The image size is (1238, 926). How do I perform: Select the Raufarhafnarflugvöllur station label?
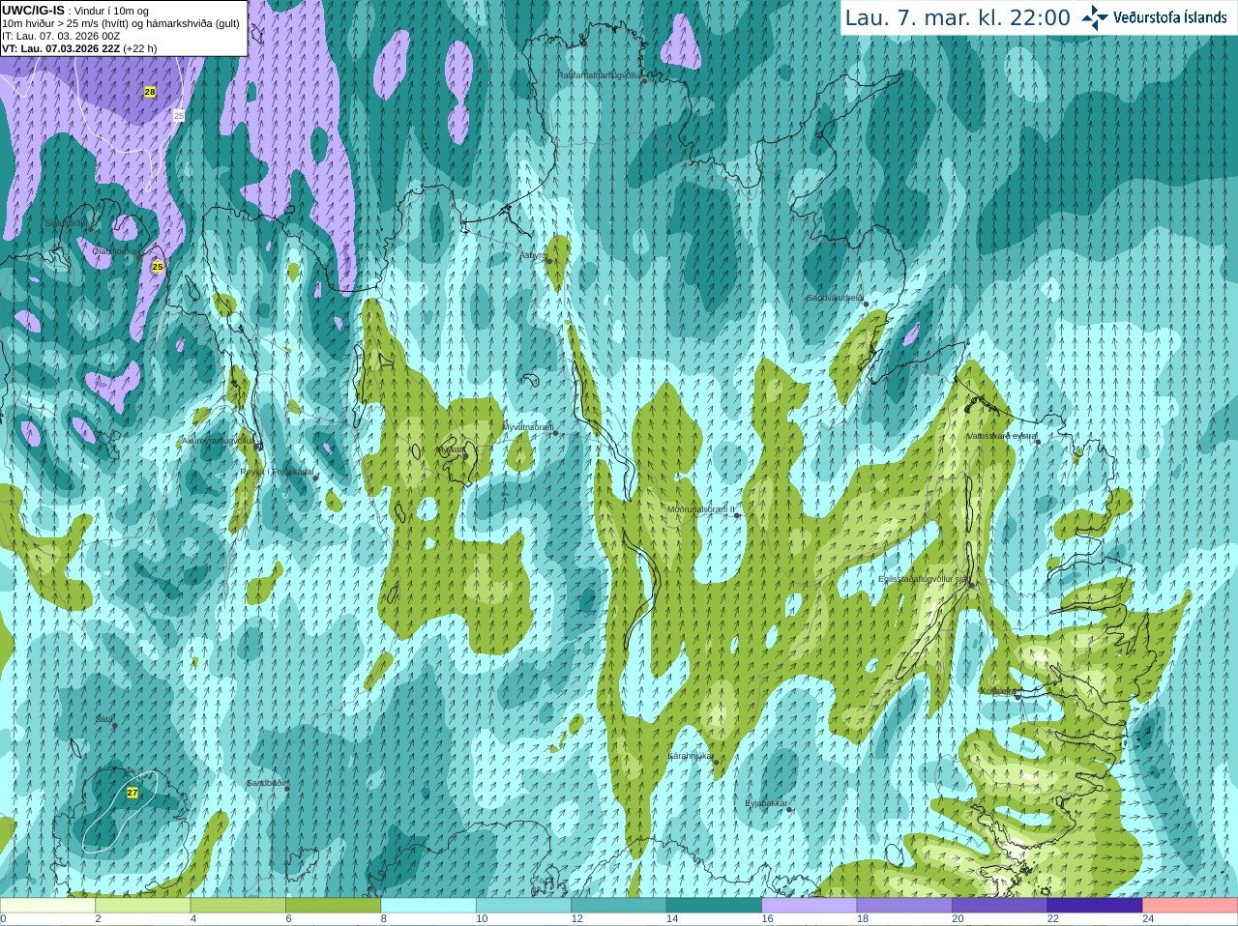click(599, 74)
